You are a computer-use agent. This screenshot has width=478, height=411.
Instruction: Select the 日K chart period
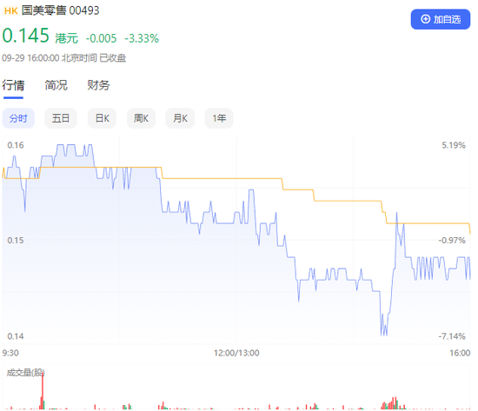[x=103, y=118]
